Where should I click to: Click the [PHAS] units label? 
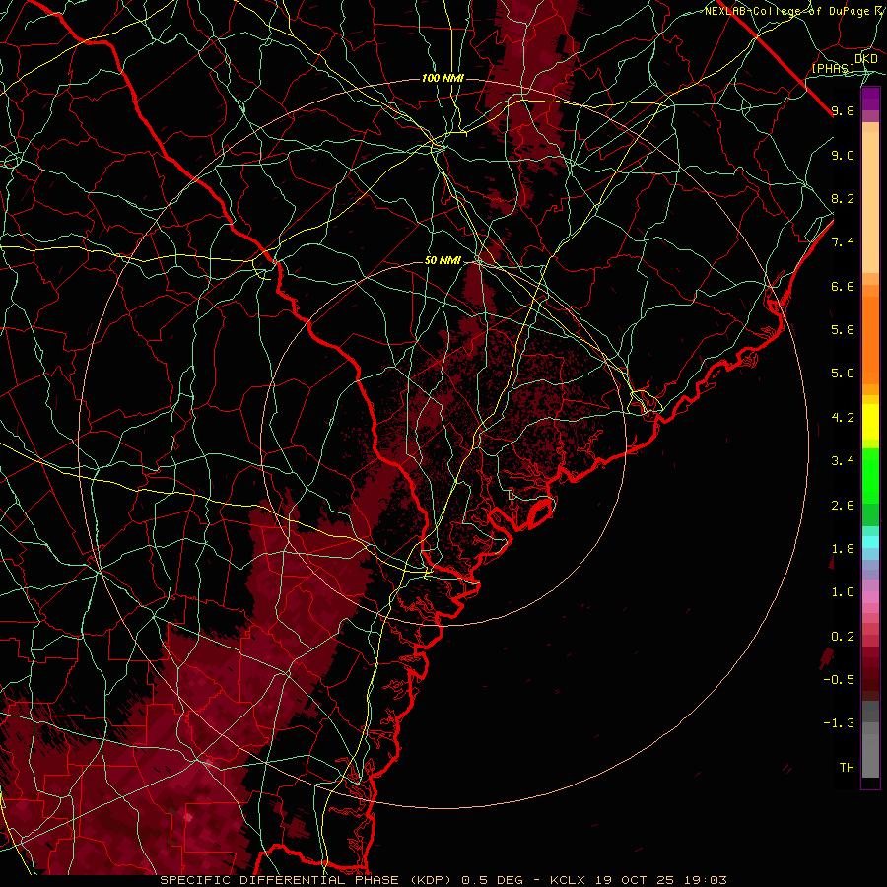click(x=833, y=68)
